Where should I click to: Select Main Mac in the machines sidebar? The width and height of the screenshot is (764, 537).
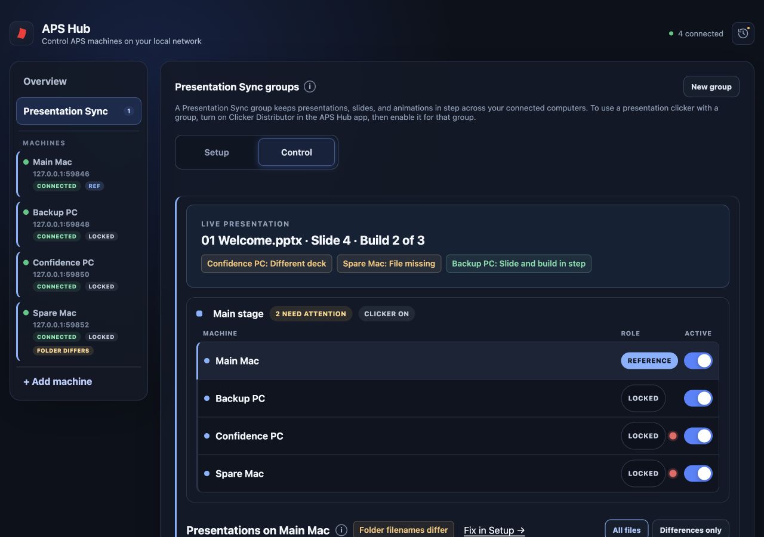pos(79,174)
